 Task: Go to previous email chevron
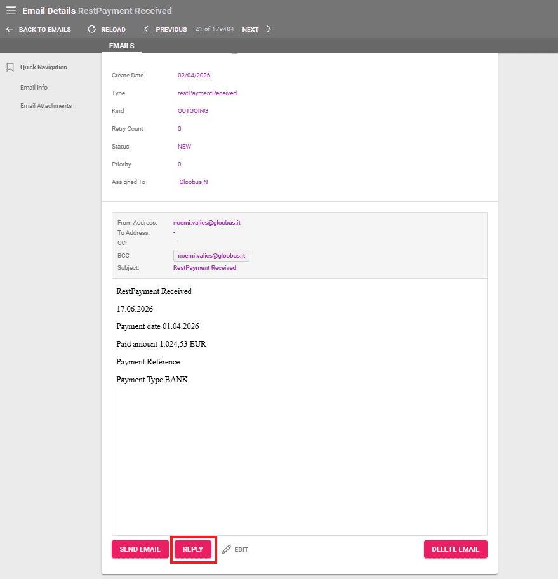point(146,29)
